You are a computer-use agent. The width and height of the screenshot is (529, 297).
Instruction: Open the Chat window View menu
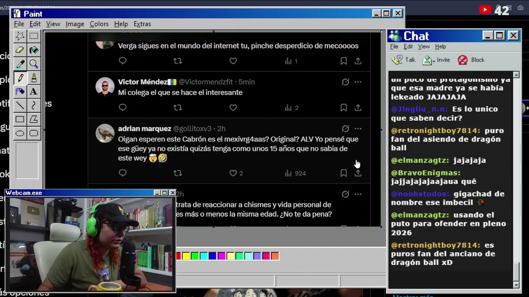(x=424, y=47)
